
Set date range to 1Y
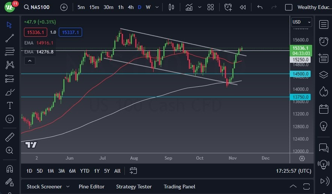tap(97, 171)
